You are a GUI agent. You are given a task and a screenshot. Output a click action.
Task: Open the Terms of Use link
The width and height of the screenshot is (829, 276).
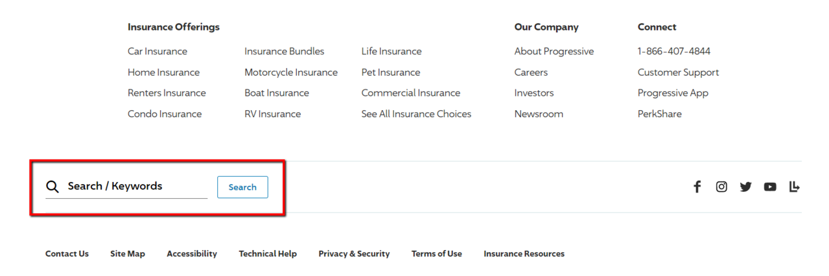pos(436,254)
